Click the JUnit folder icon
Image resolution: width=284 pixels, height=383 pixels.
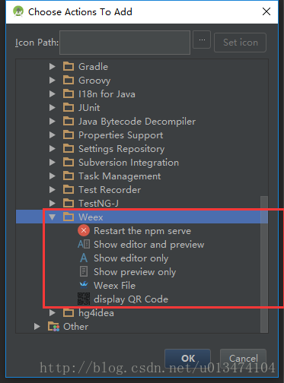coord(69,107)
